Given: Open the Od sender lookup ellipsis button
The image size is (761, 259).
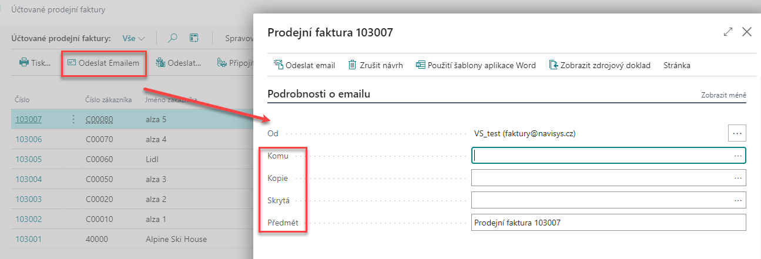Looking at the screenshot, I should [x=737, y=133].
